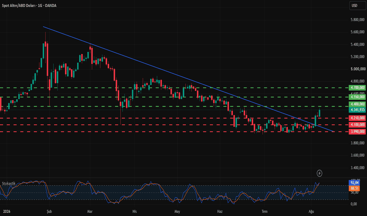This screenshot has width=367, height=216.
Task: Click the 3.990,000 red price label
Action: pyautogui.click(x=357, y=132)
